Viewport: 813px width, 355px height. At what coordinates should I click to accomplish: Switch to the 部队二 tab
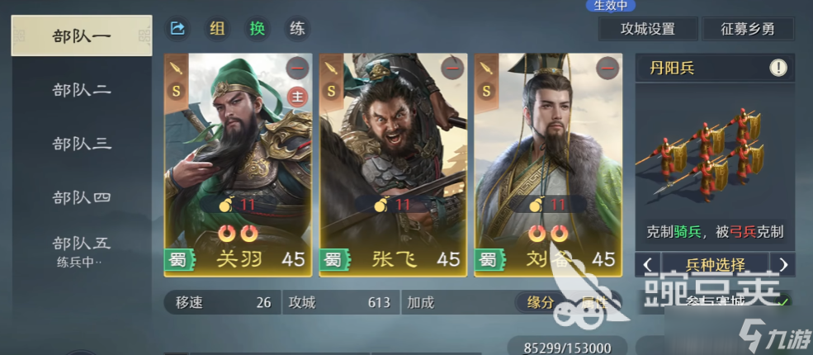[82, 90]
